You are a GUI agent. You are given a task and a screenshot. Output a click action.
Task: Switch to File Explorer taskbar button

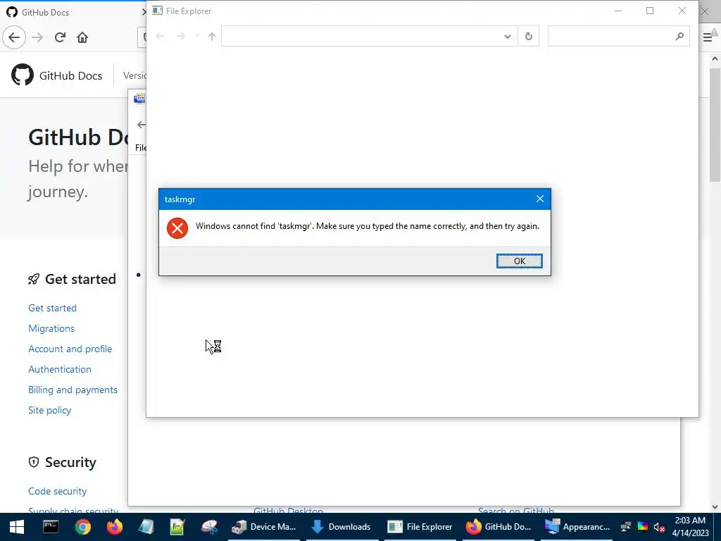tap(420, 527)
